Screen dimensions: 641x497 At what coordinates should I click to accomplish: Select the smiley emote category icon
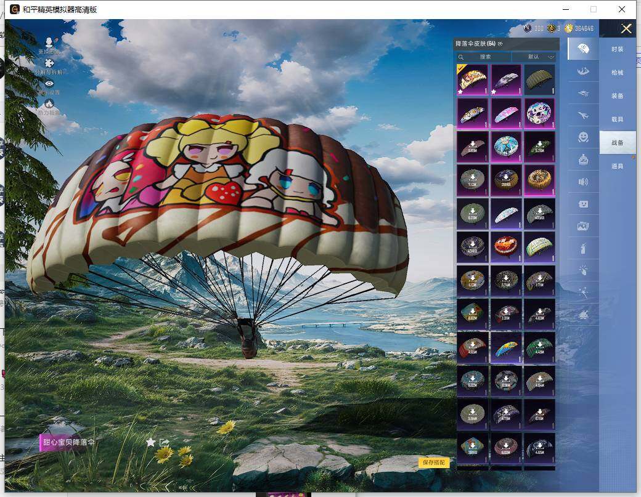point(583,137)
